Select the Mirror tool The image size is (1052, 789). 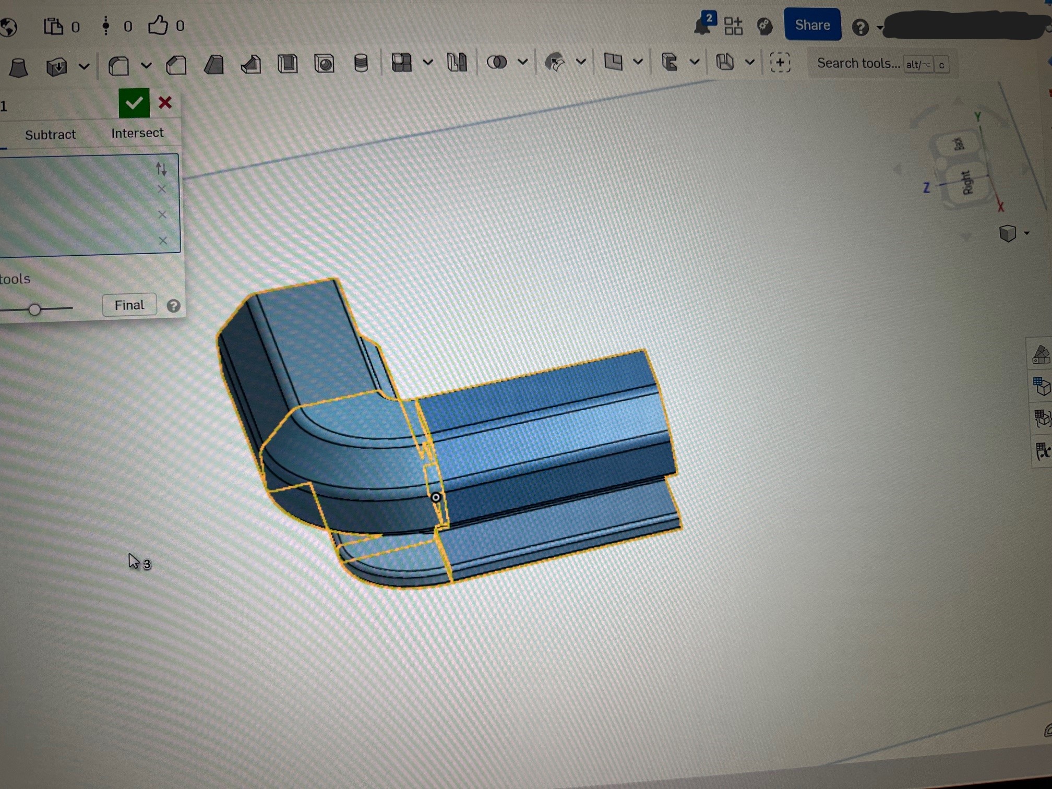point(457,63)
